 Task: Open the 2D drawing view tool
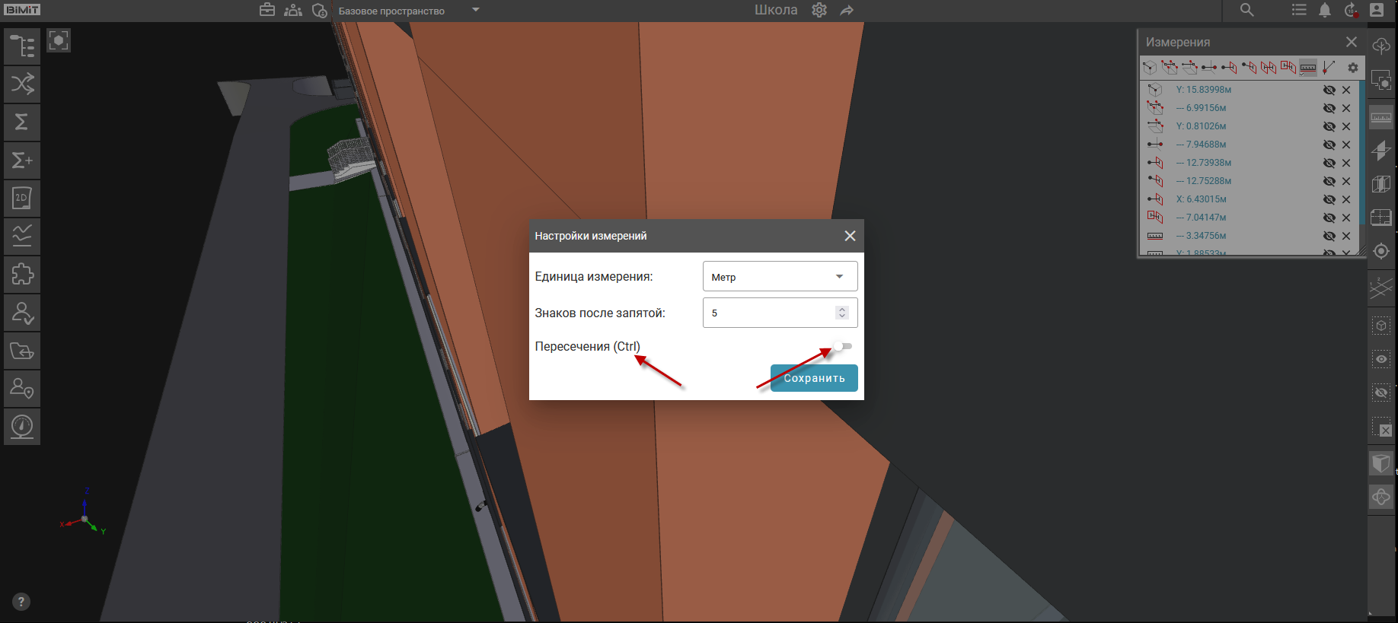pos(22,199)
